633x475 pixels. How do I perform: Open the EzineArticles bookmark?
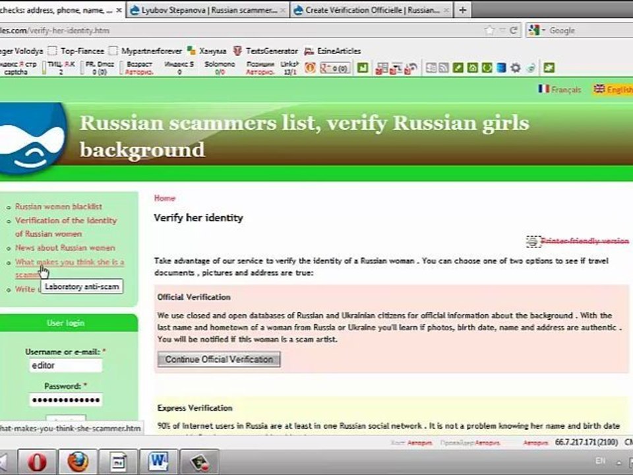pyautogui.click(x=332, y=51)
